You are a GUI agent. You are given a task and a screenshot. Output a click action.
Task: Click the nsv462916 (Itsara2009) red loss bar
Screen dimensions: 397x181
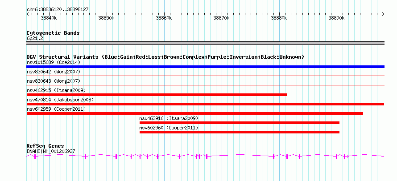(240, 123)
